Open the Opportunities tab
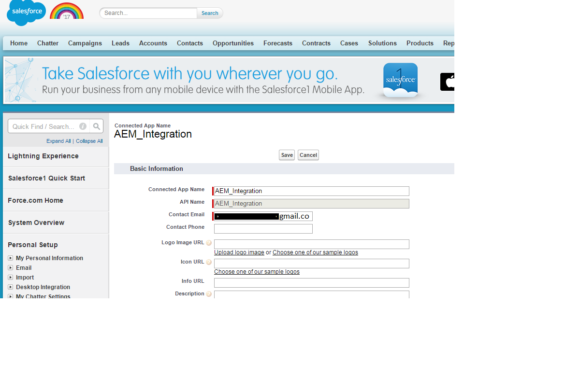565x390 pixels. point(233,43)
